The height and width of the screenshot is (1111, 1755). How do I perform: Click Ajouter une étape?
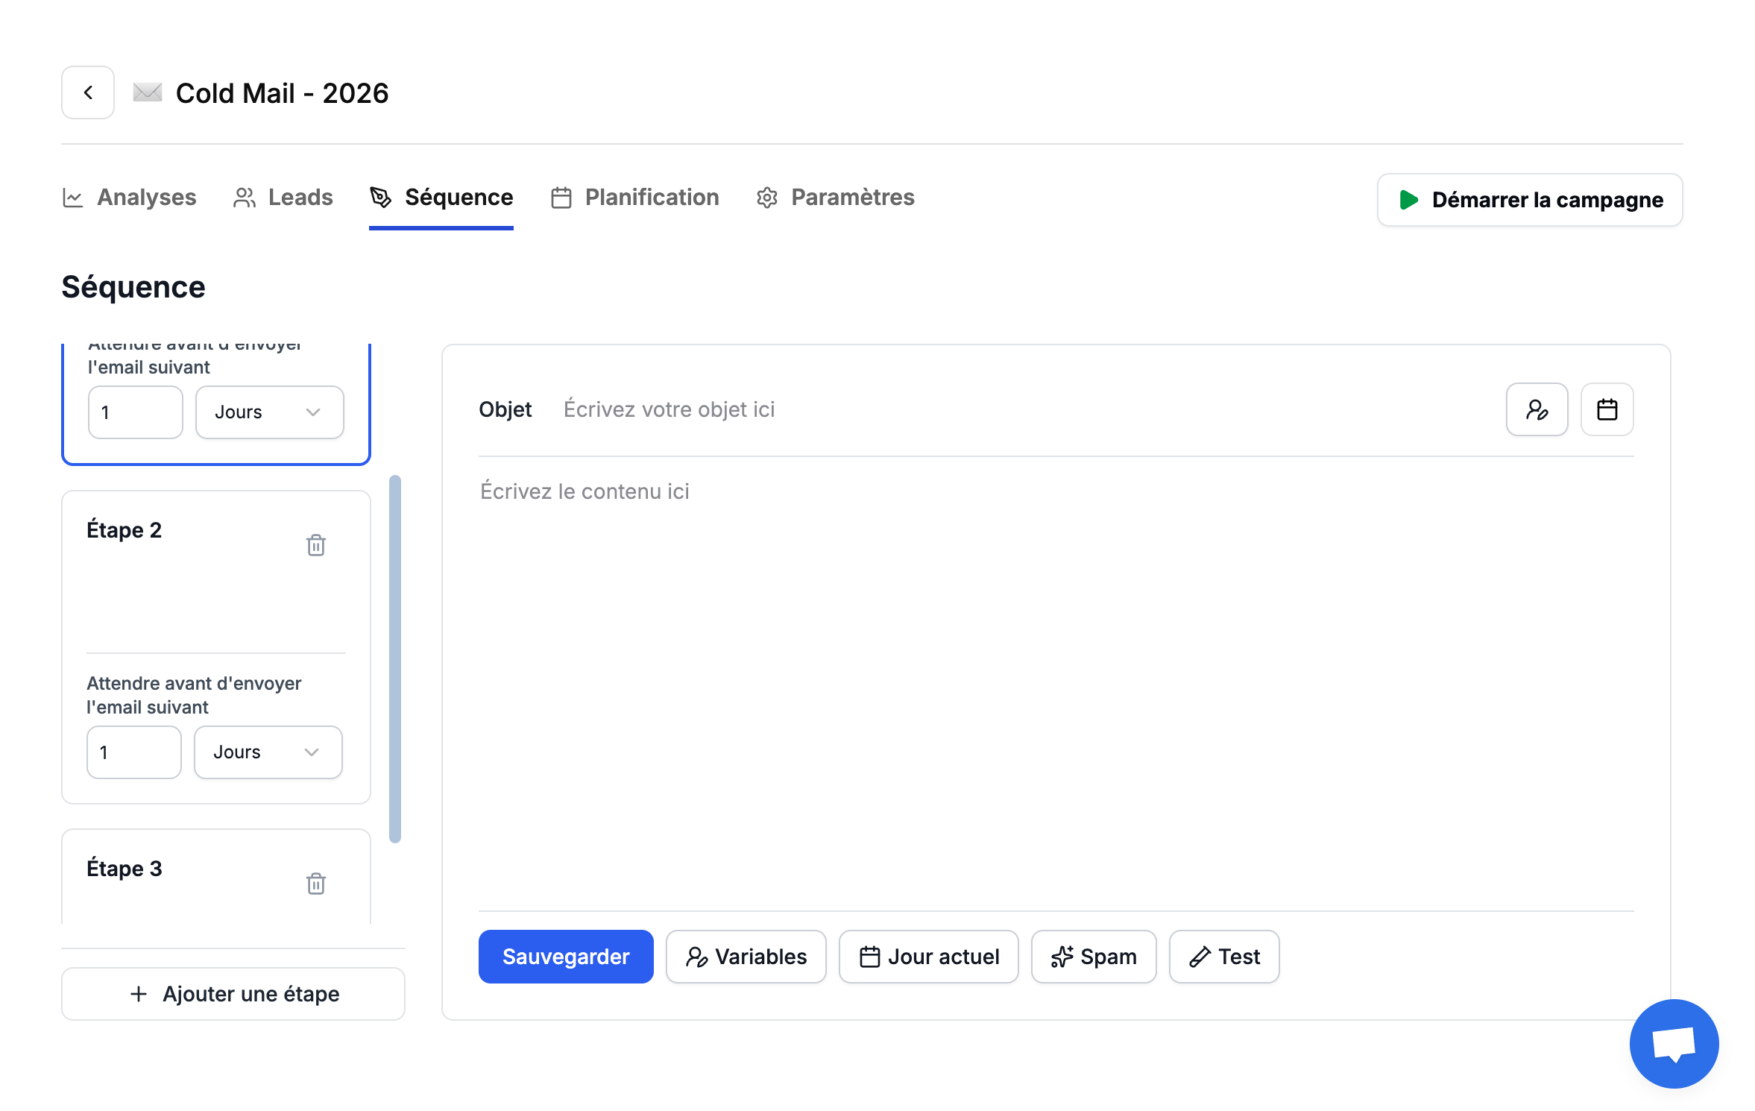(233, 994)
